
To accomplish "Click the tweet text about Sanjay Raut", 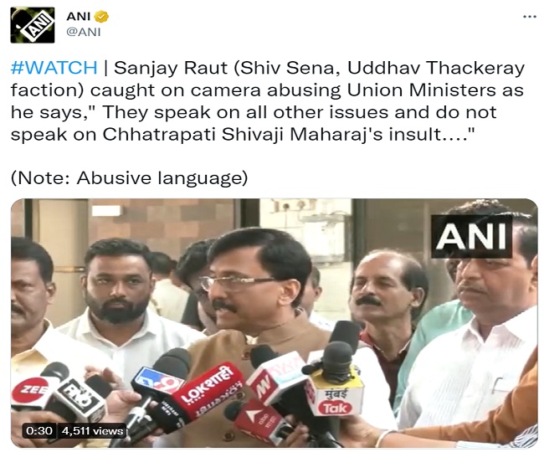I will [267, 101].
